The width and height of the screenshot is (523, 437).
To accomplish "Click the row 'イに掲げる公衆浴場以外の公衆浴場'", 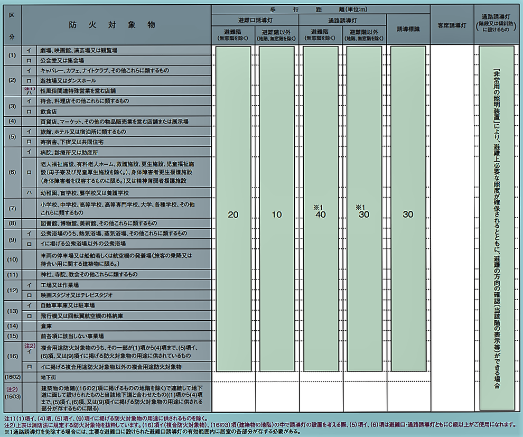I will click(x=124, y=244).
